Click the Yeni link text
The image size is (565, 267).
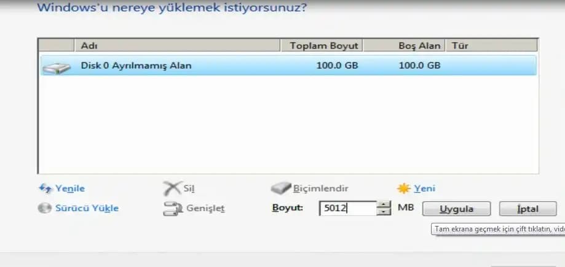coord(425,189)
